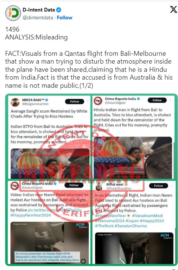The height and width of the screenshot is (270, 178).
Task: Click Crime Reports India avatar in top-right tweet
Action: [x=98, y=101]
